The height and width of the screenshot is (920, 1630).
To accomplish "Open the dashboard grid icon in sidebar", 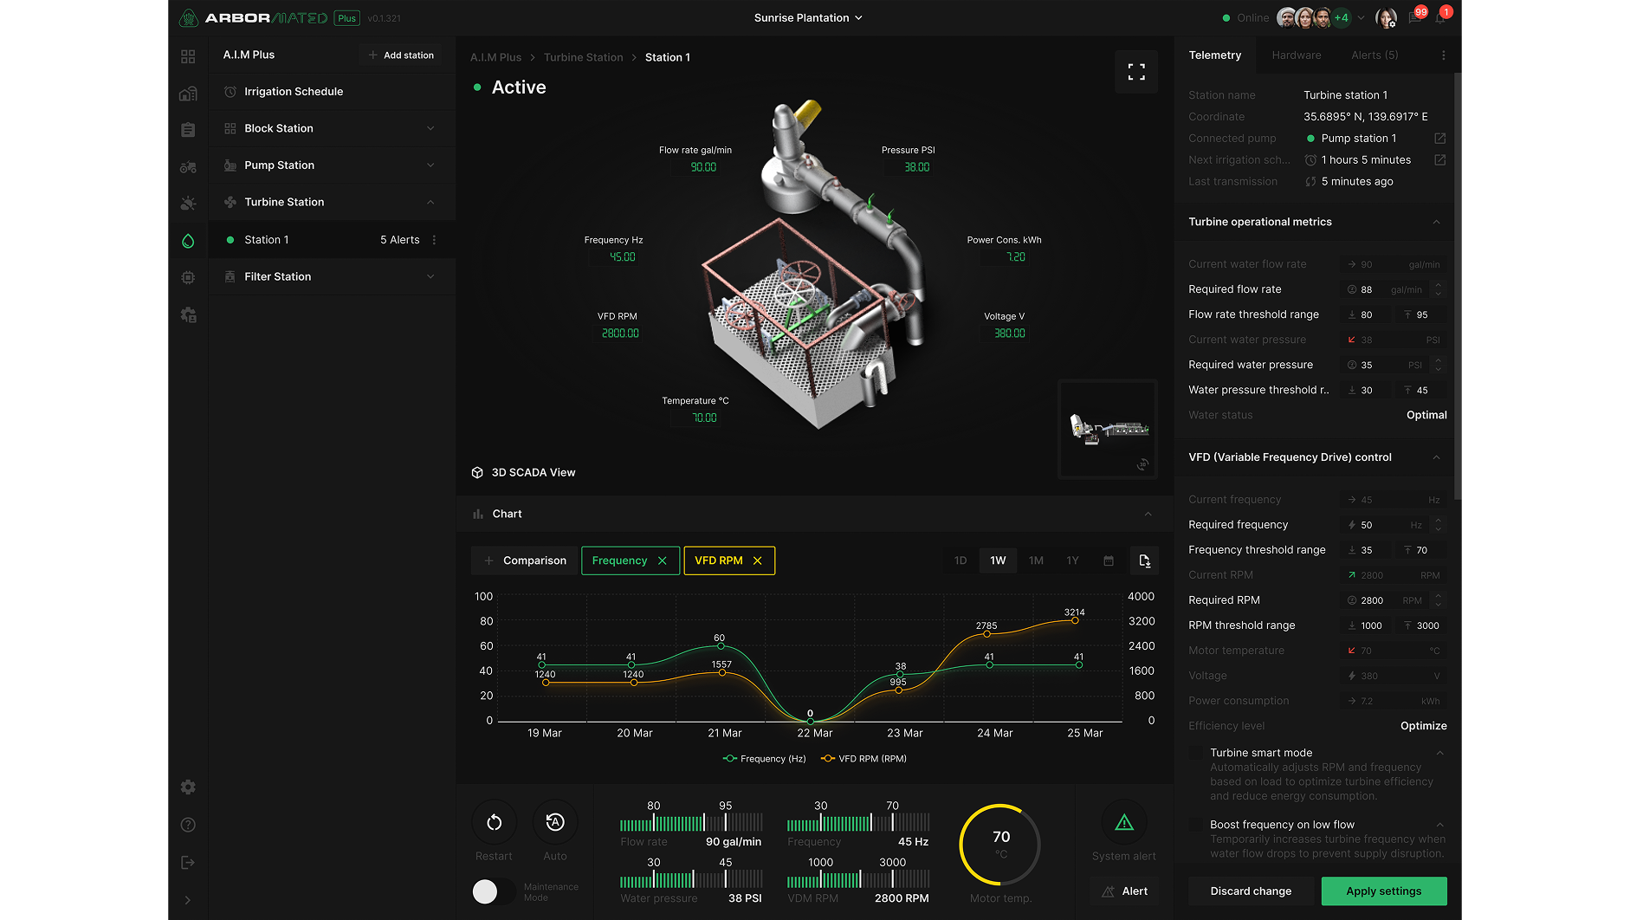I will pos(188,57).
